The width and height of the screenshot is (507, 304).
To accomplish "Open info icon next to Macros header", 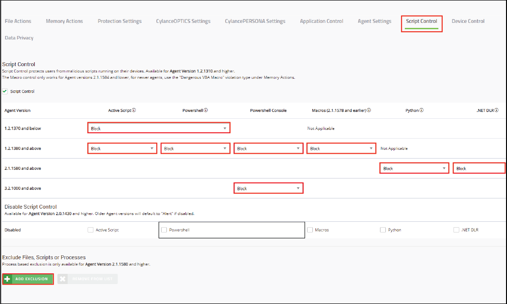I will [369, 110].
